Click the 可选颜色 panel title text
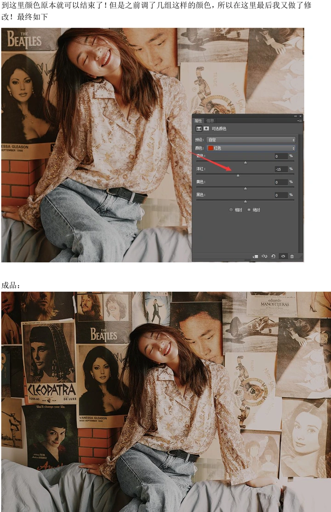This screenshot has height=512, width=331. [x=219, y=128]
